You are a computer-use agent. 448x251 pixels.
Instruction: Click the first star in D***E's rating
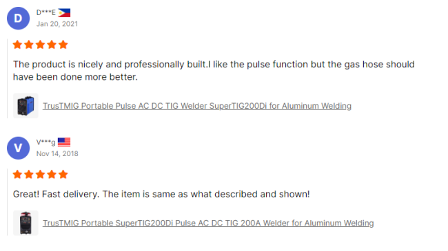click(17, 45)
